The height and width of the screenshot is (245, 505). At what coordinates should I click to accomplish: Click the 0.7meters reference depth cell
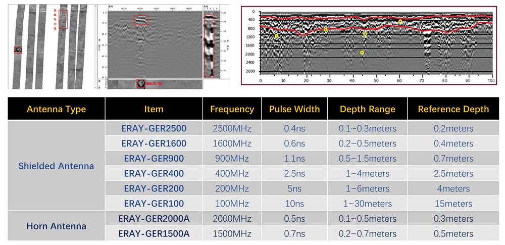point(453,159)
